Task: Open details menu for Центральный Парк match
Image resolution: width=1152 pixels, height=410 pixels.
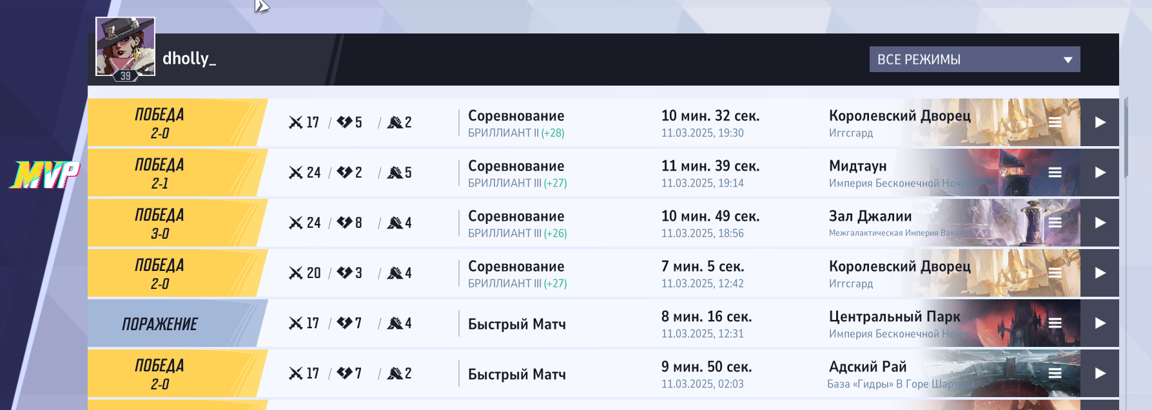Action: coord(1055,323)
